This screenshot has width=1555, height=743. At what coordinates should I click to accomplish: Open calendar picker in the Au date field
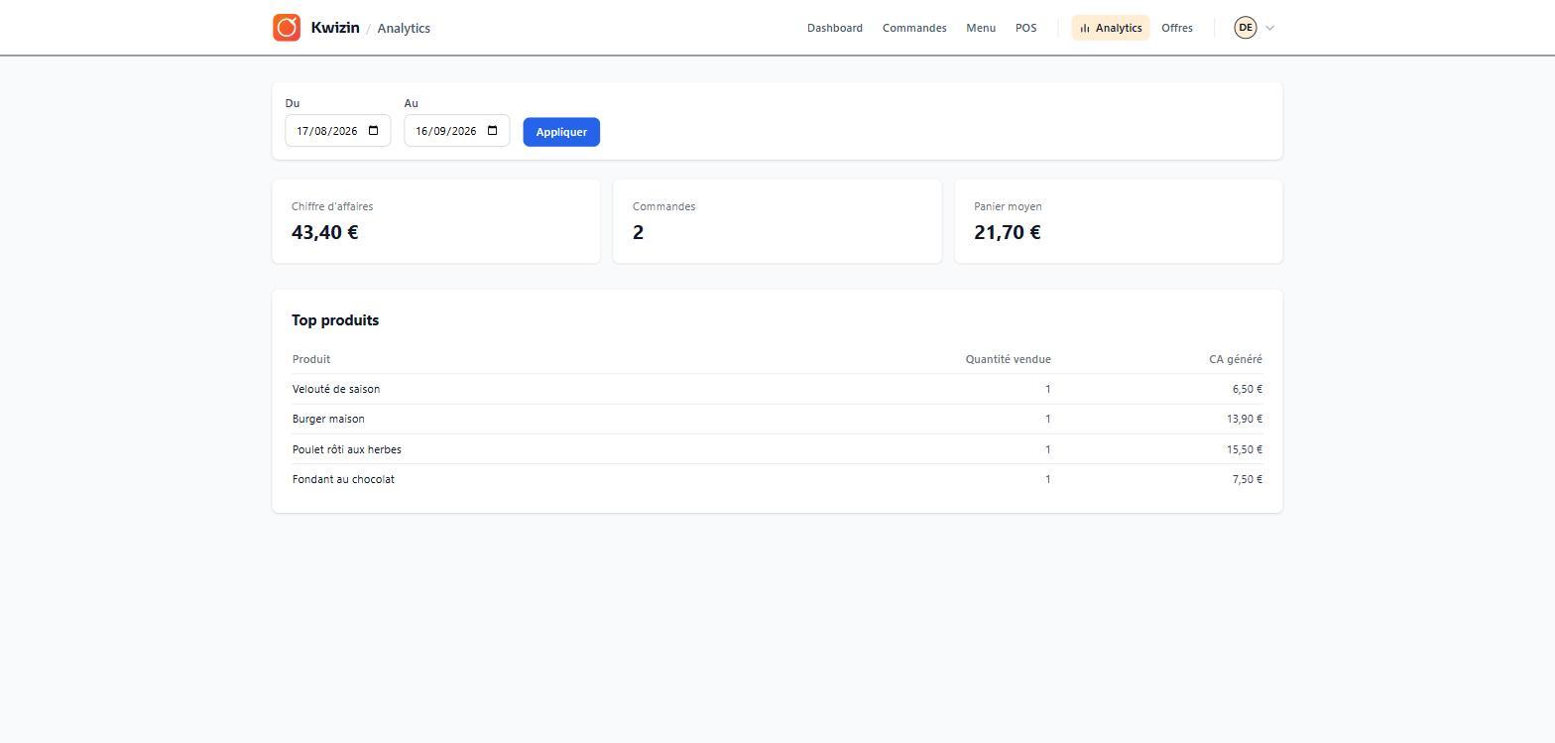(492, 131)
